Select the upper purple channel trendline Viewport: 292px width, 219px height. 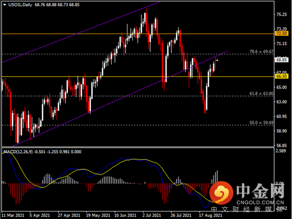[80, 32]
